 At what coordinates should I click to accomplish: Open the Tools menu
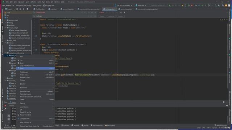coord(48,2)
